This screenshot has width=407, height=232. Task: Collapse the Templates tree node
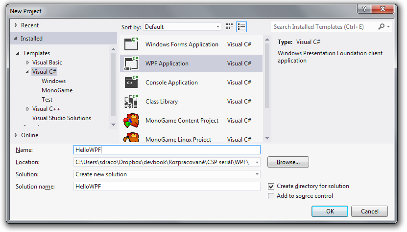click(x=18, y=53)
